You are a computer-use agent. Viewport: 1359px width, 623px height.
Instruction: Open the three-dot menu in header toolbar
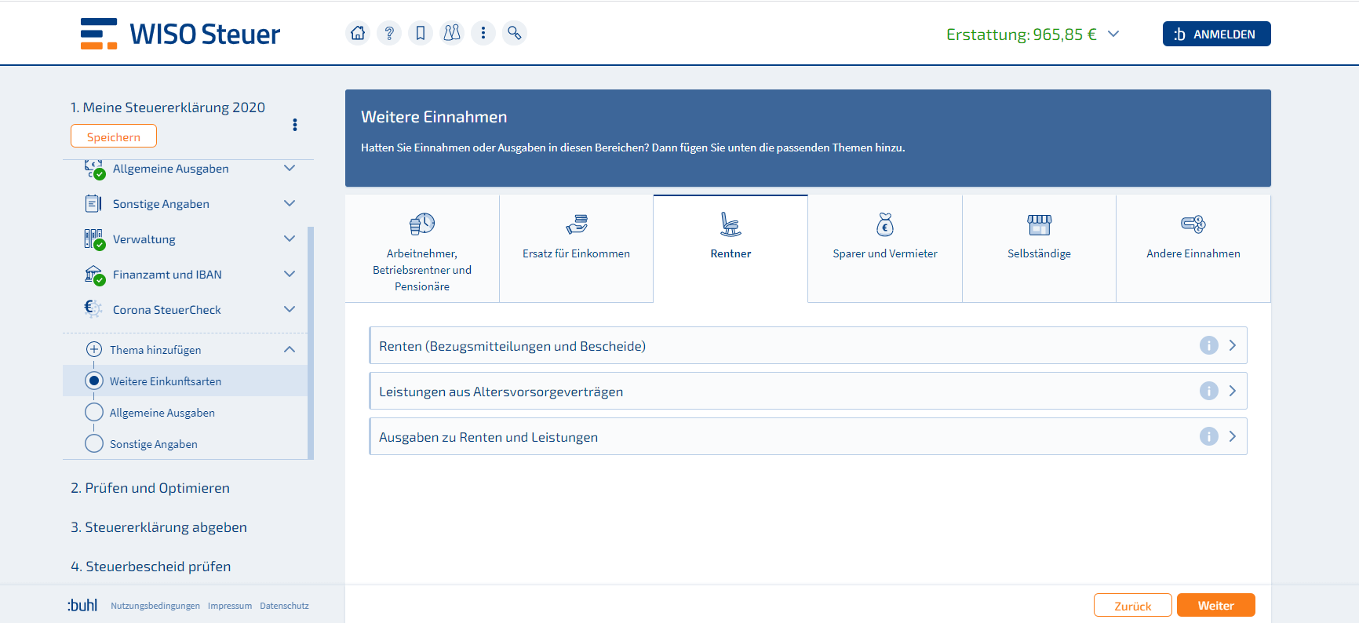pyautogui.click(x=483, y=33)
